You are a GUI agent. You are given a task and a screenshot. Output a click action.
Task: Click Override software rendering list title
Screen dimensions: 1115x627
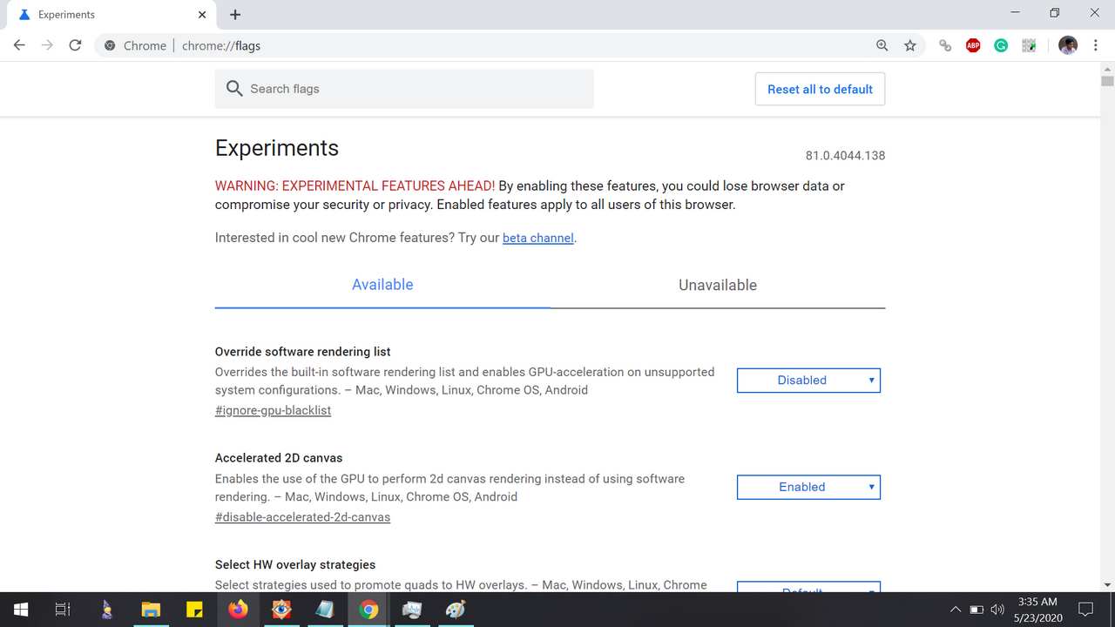click(302, 352)
